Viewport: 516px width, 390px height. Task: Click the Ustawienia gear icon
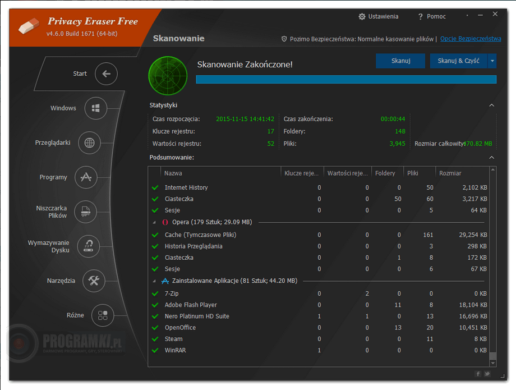click(362, 16)
